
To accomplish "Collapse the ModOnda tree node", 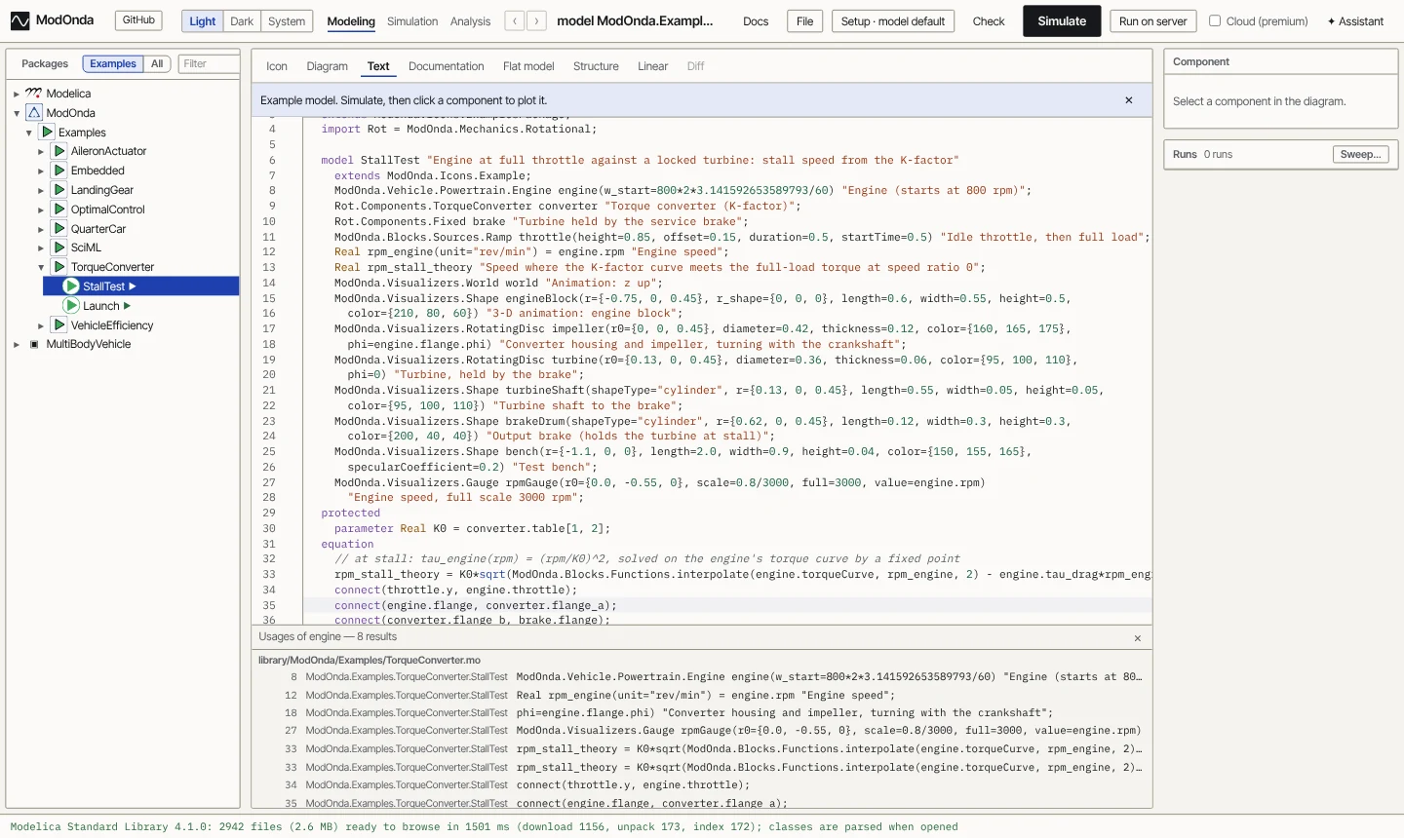I will [17, 113].
